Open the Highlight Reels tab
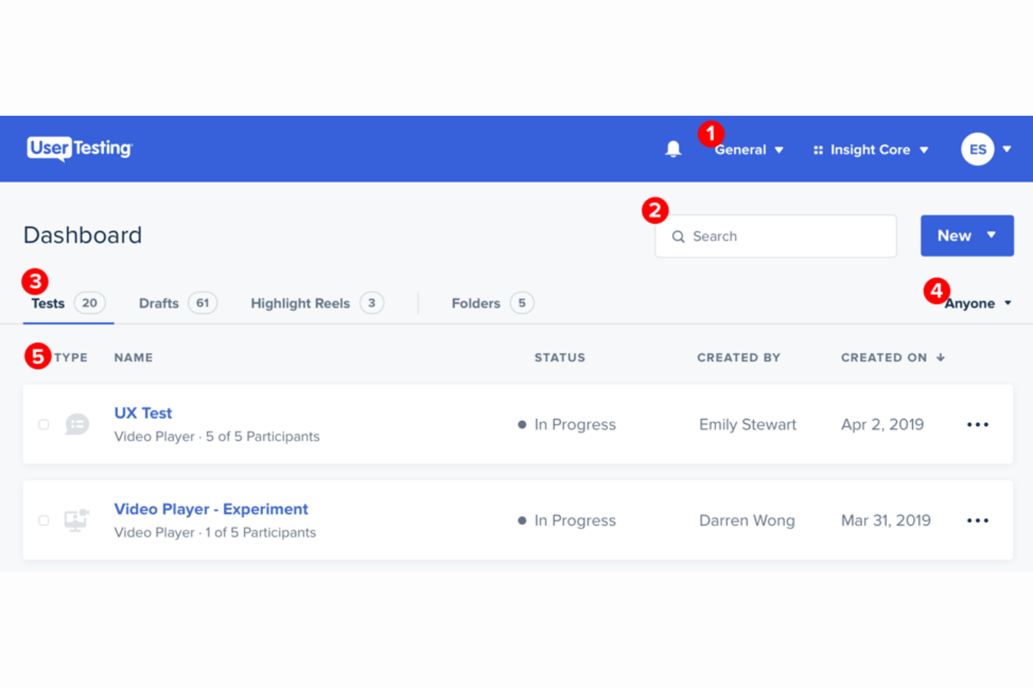This screenshot has height=688, width=1033. 300,303
